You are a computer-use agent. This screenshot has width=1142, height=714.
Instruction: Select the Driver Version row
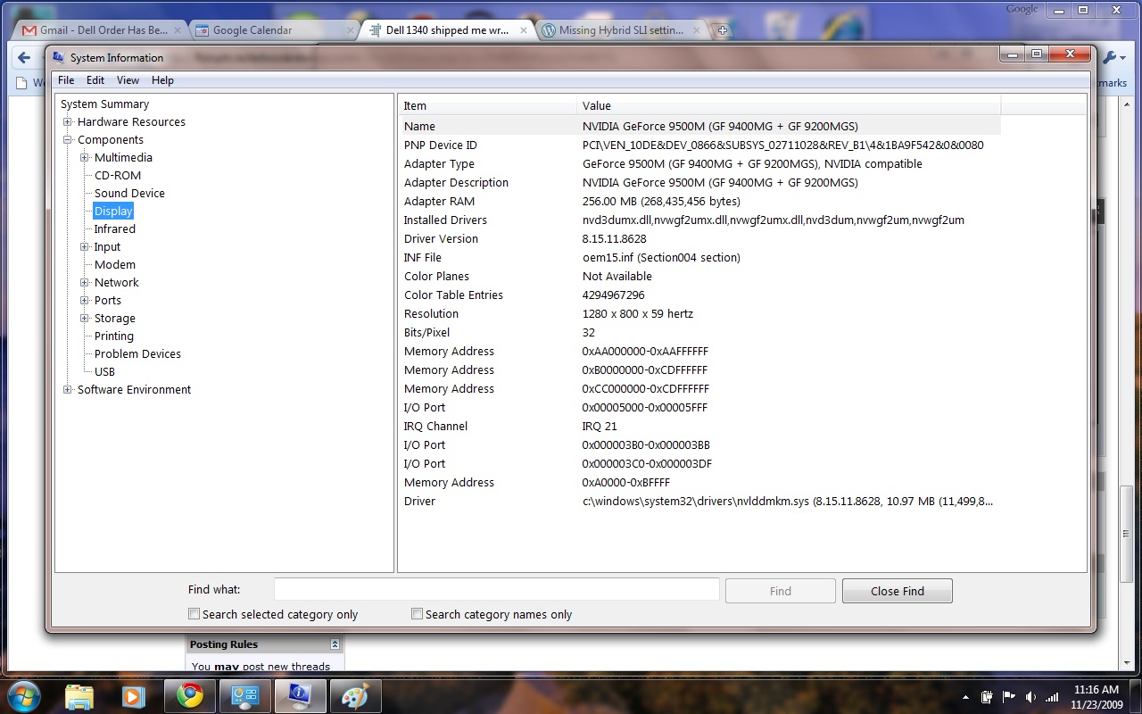[x=699, y=238]
